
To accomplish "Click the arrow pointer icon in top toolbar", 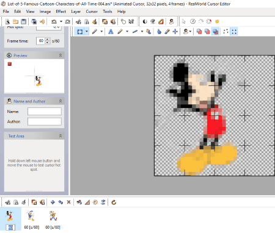I will 184,21.
